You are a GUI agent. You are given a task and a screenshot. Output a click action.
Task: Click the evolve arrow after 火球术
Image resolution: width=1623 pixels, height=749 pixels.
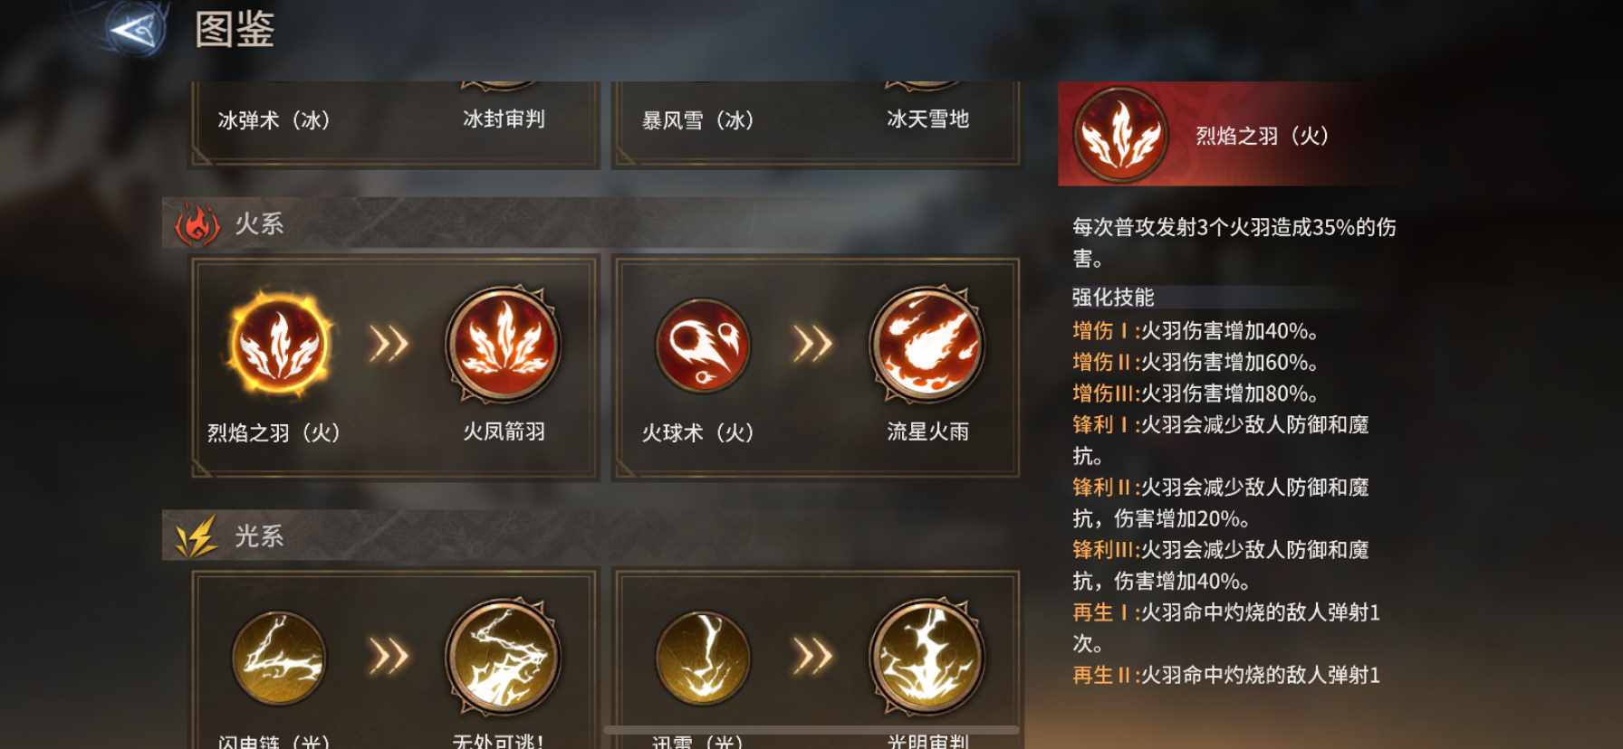pyautogui.click(x=813, y=345)
